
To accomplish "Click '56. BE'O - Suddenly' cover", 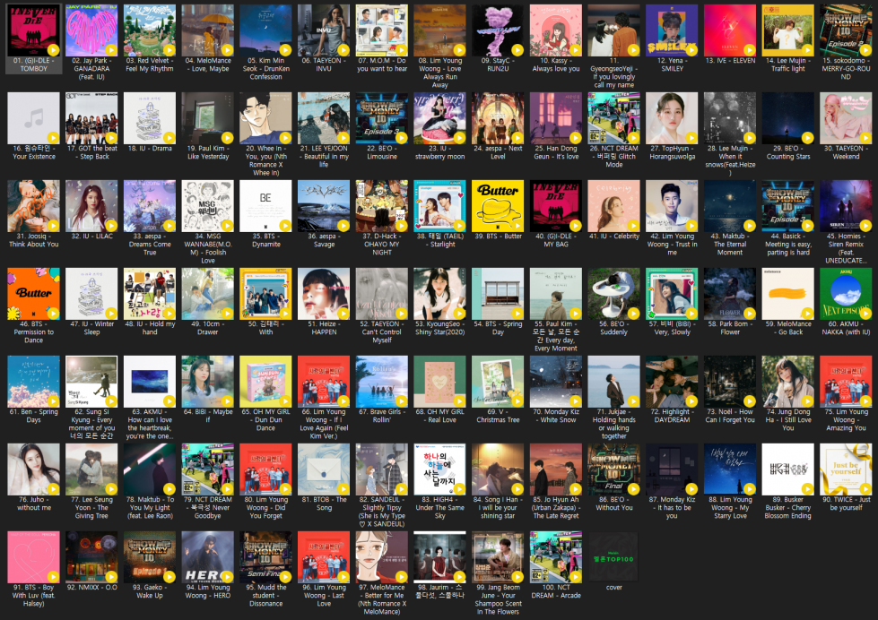I will [x=613, y=294].
